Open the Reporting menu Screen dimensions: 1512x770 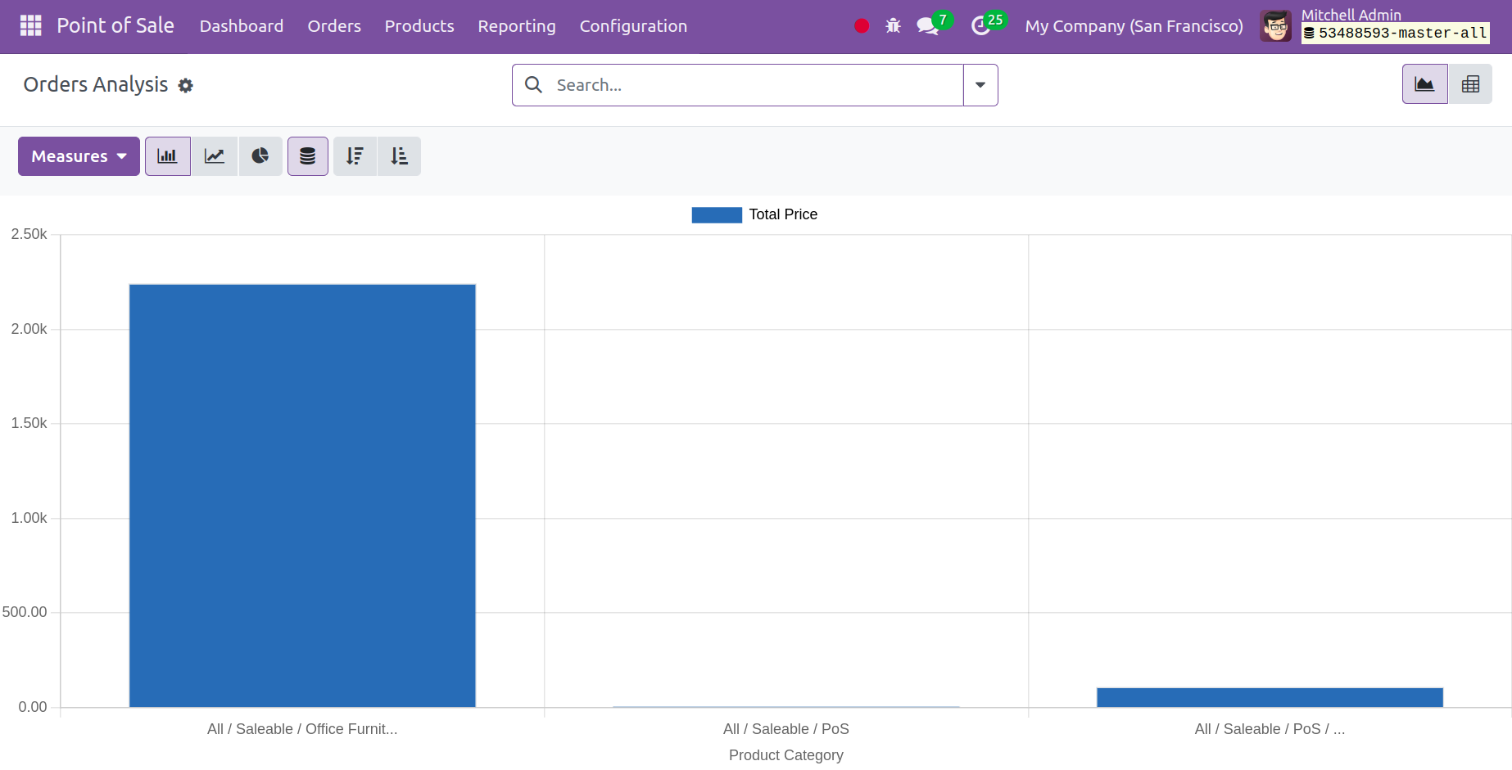[x=517, y=26]
